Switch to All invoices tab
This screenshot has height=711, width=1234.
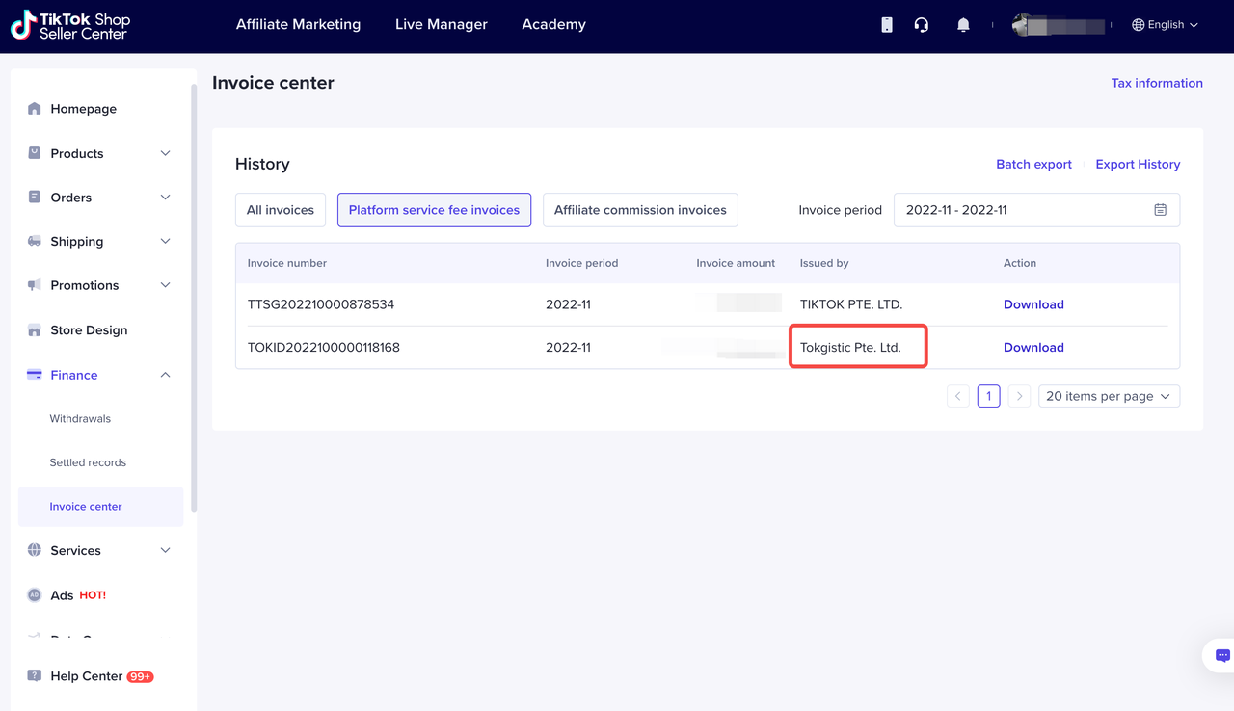(x=281, y=210)
